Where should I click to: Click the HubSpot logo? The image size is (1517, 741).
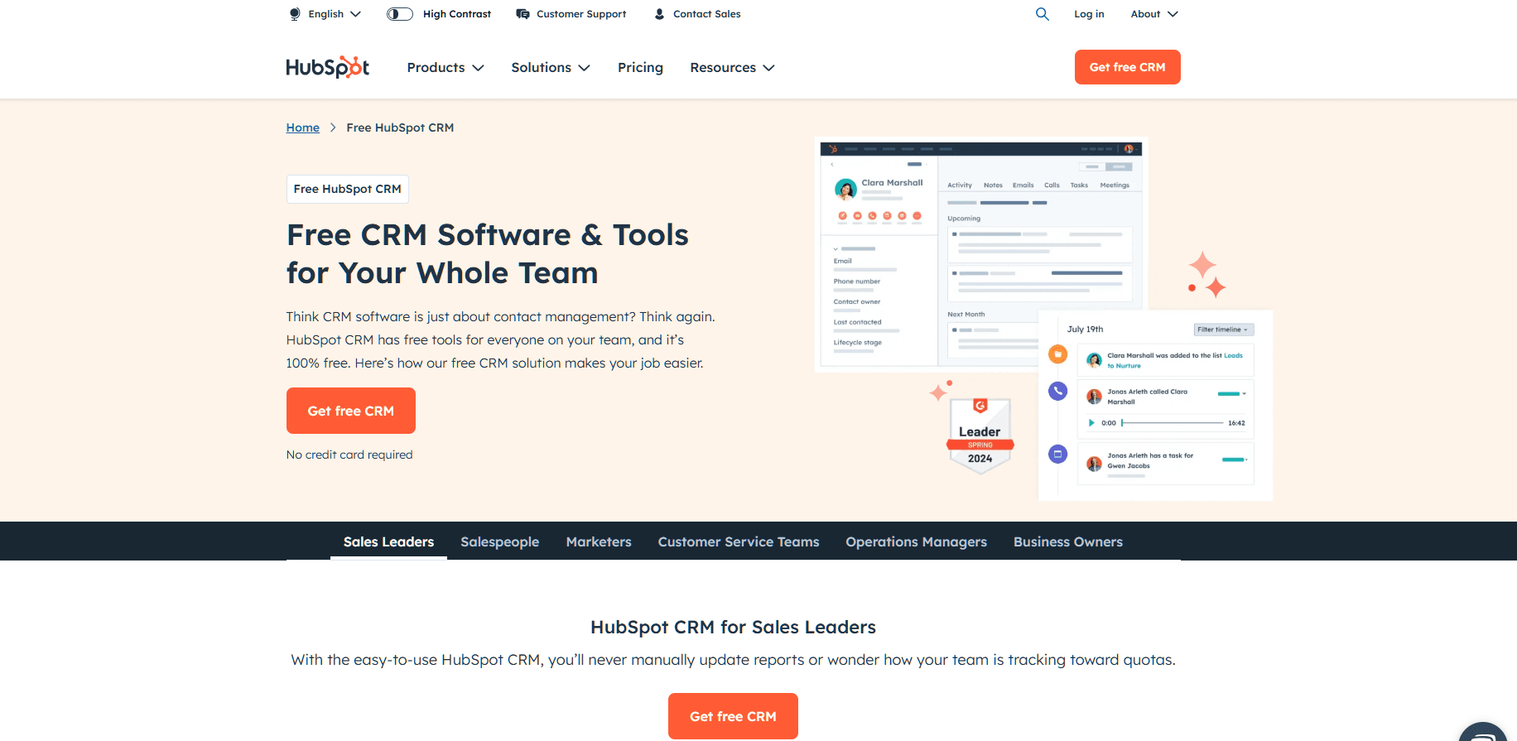click(x=327, y=67)
